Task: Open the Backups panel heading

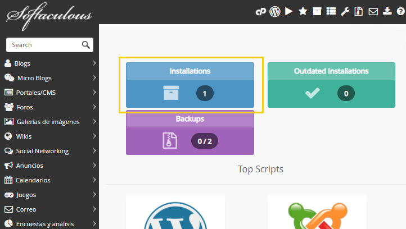Action: pyautogui.click(x=190, y=119)
